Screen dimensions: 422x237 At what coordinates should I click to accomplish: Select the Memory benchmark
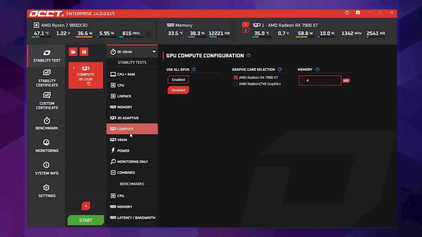click(132, 207)
